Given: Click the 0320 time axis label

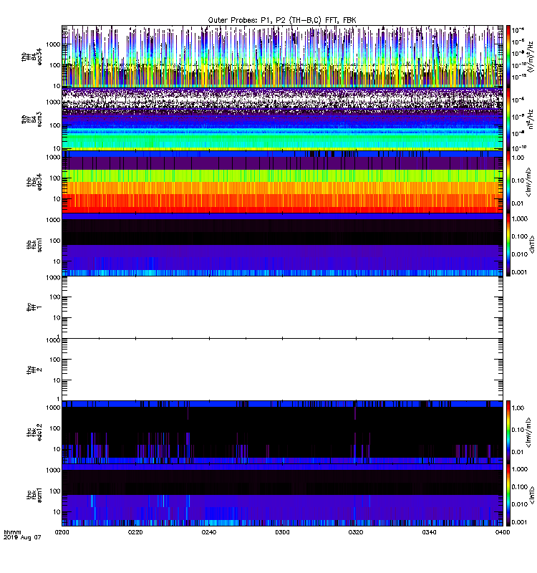Looking at the screenshot, I should pos(356,532).
